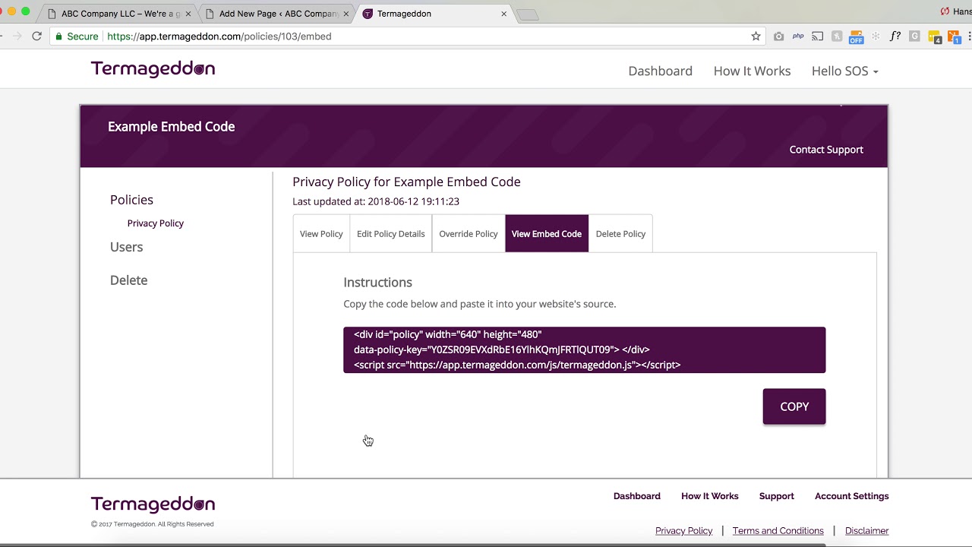The image size is (972, 547).
Task: Click the orange extension with badge 1
Action: 954,36
